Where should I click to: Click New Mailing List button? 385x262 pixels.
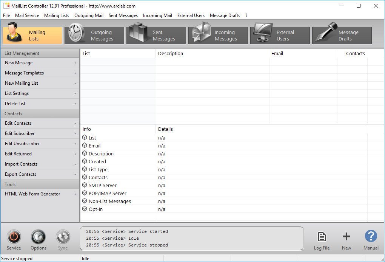coord(40,83)
